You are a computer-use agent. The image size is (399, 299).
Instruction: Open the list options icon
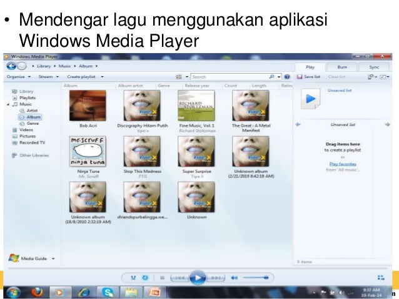(370, 77)
